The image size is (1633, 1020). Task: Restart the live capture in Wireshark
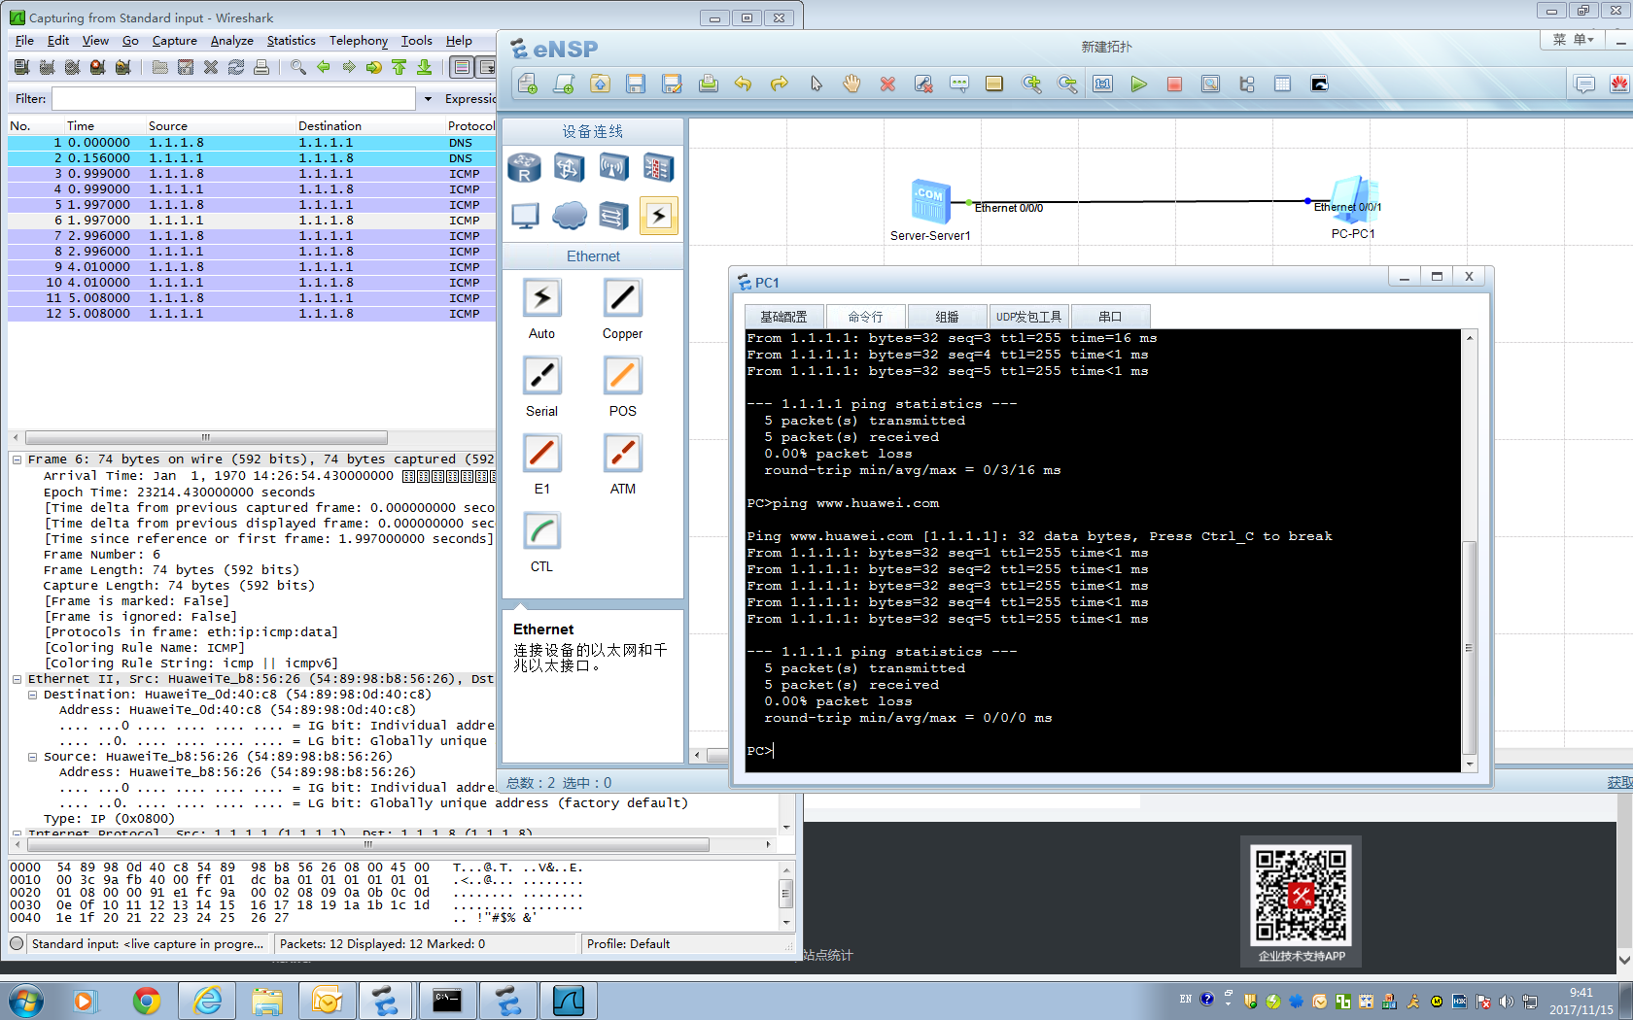(x=122, y=67)
